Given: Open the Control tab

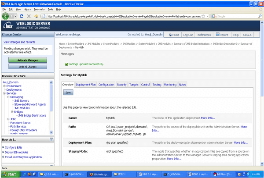Looking at the screenshot, I should tap(145, 85).
